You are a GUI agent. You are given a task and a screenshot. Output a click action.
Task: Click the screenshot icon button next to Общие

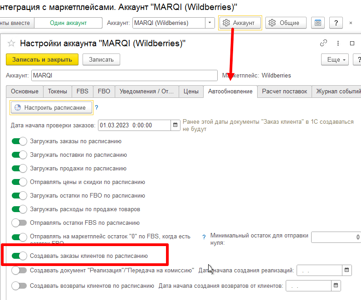318,23
